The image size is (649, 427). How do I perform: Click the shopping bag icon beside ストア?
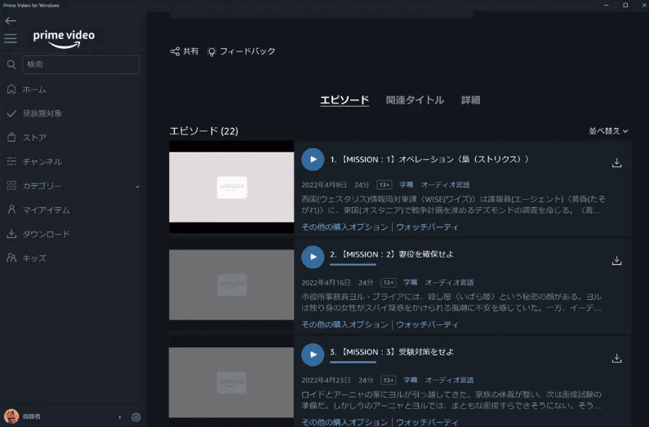click(11, 137)
